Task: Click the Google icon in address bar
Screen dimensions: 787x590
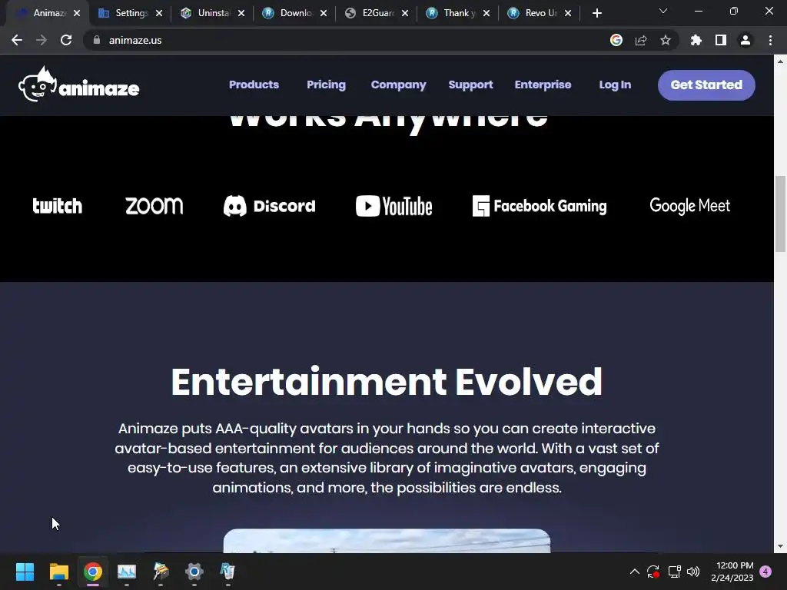Action: tap(616, 40)
